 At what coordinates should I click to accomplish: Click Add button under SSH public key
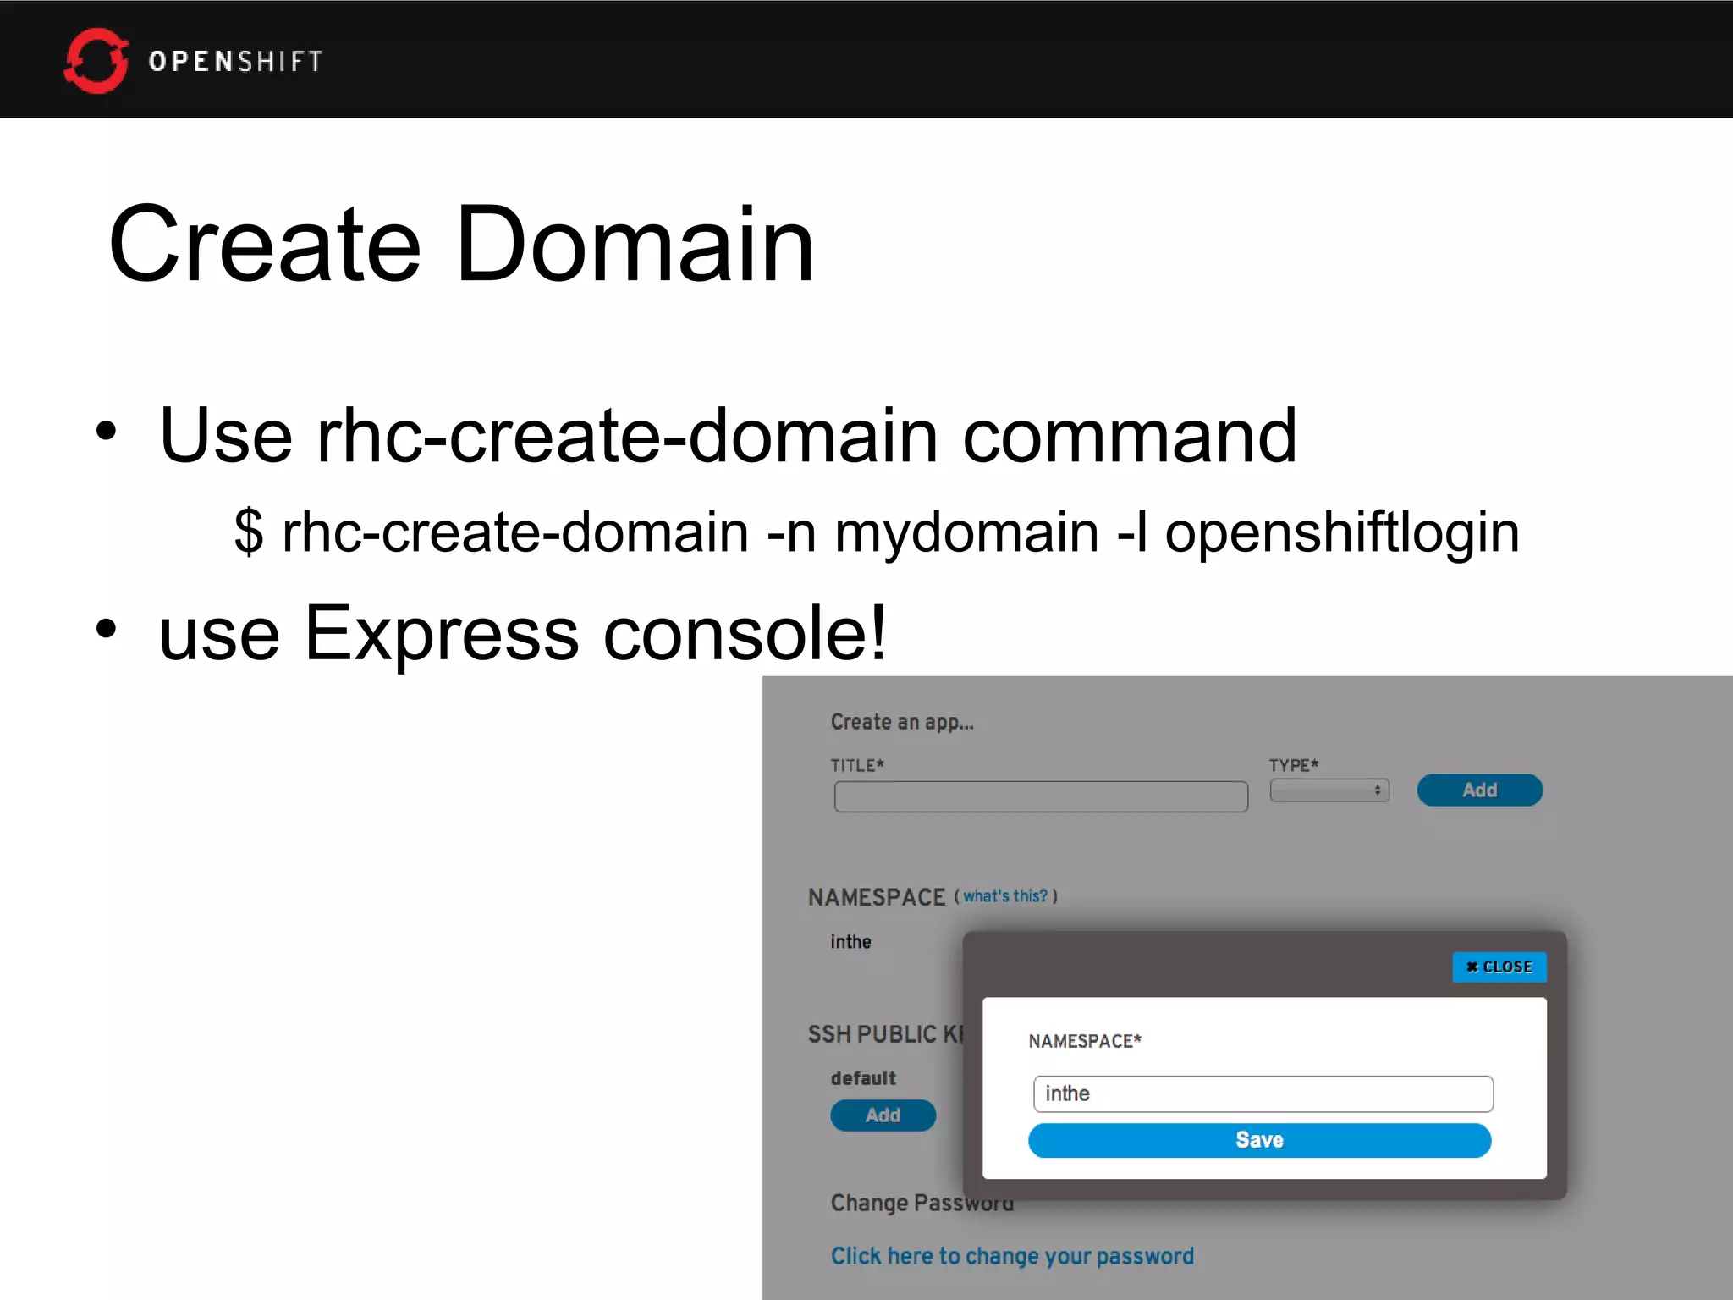(x=883, y=1115)
